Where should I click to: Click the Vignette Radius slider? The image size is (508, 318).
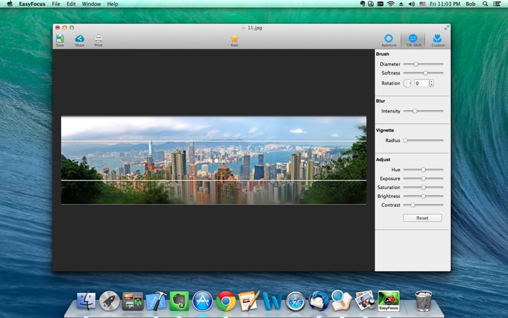pyautogui.click(x=423, y=141)
